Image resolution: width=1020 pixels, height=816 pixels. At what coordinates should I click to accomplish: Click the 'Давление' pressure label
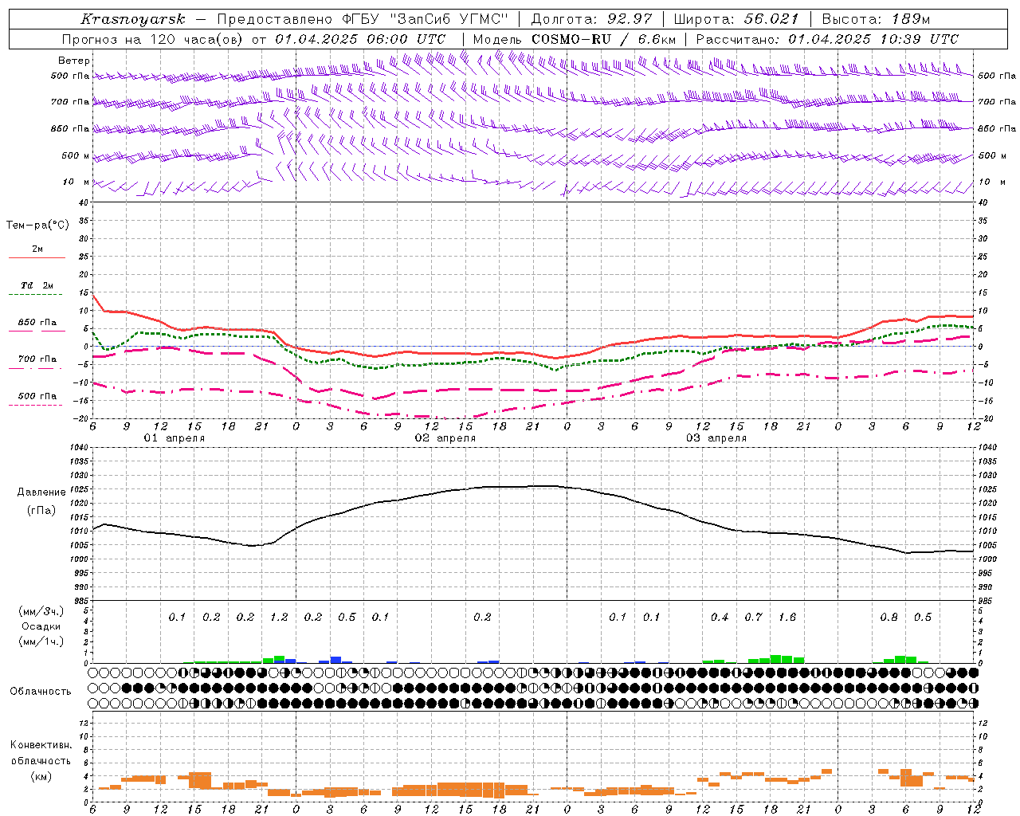point(41,492)
